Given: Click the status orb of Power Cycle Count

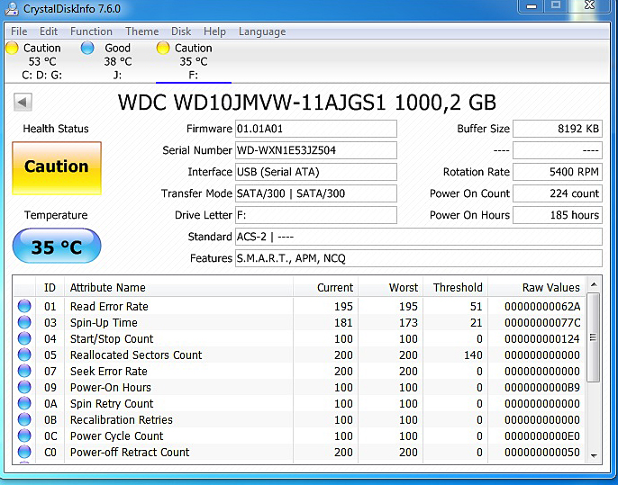Looking at the screenshot, I should point(24,436).
